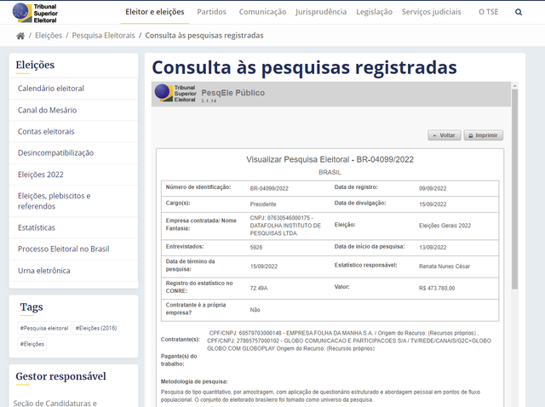The image size is (545, 407).
Task: Open the Serviços judiciais menu
Action: point(432,12)
